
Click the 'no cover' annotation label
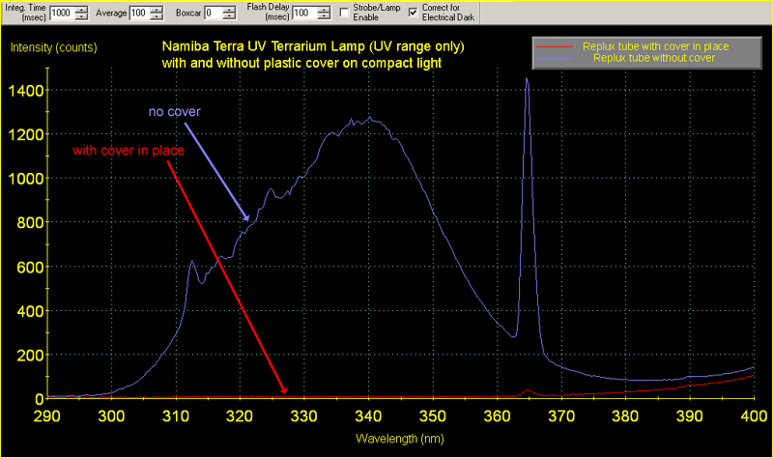point(175,111)
